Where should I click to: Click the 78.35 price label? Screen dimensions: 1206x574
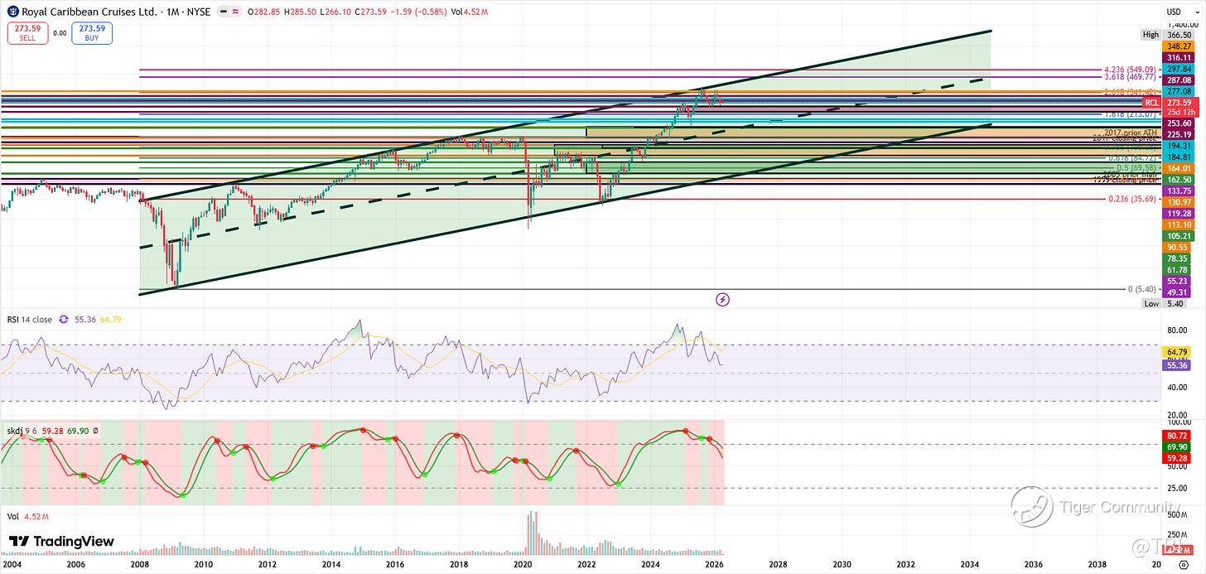coord(1178,258)
